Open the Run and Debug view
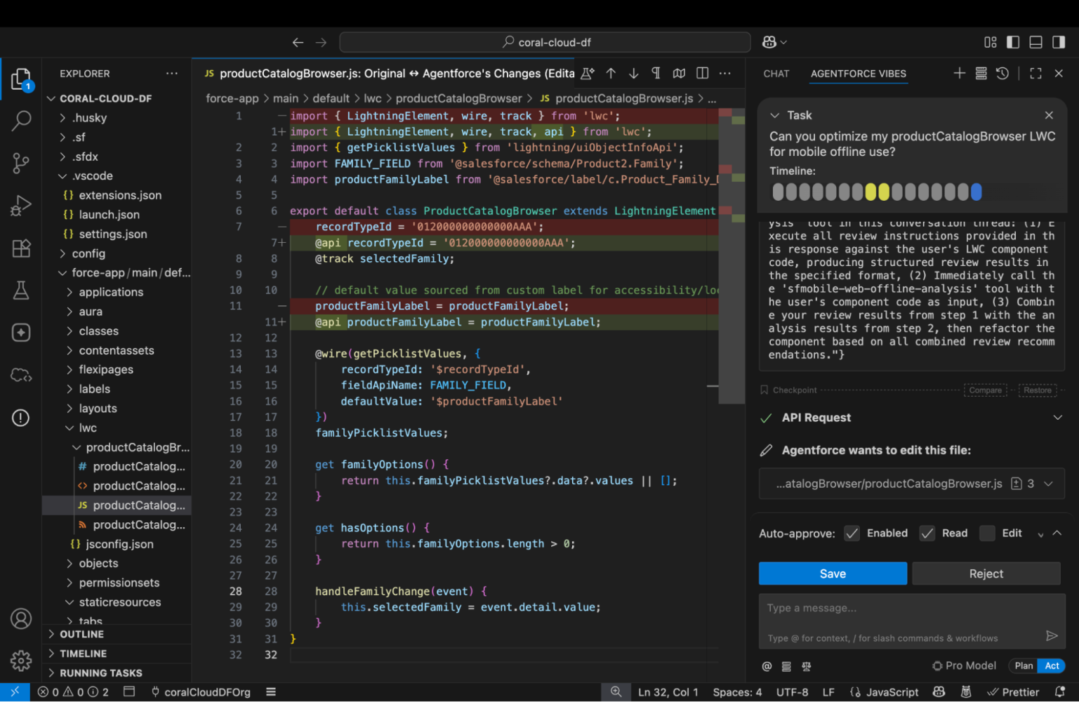The image size is (1079, 702). (21, 205)
